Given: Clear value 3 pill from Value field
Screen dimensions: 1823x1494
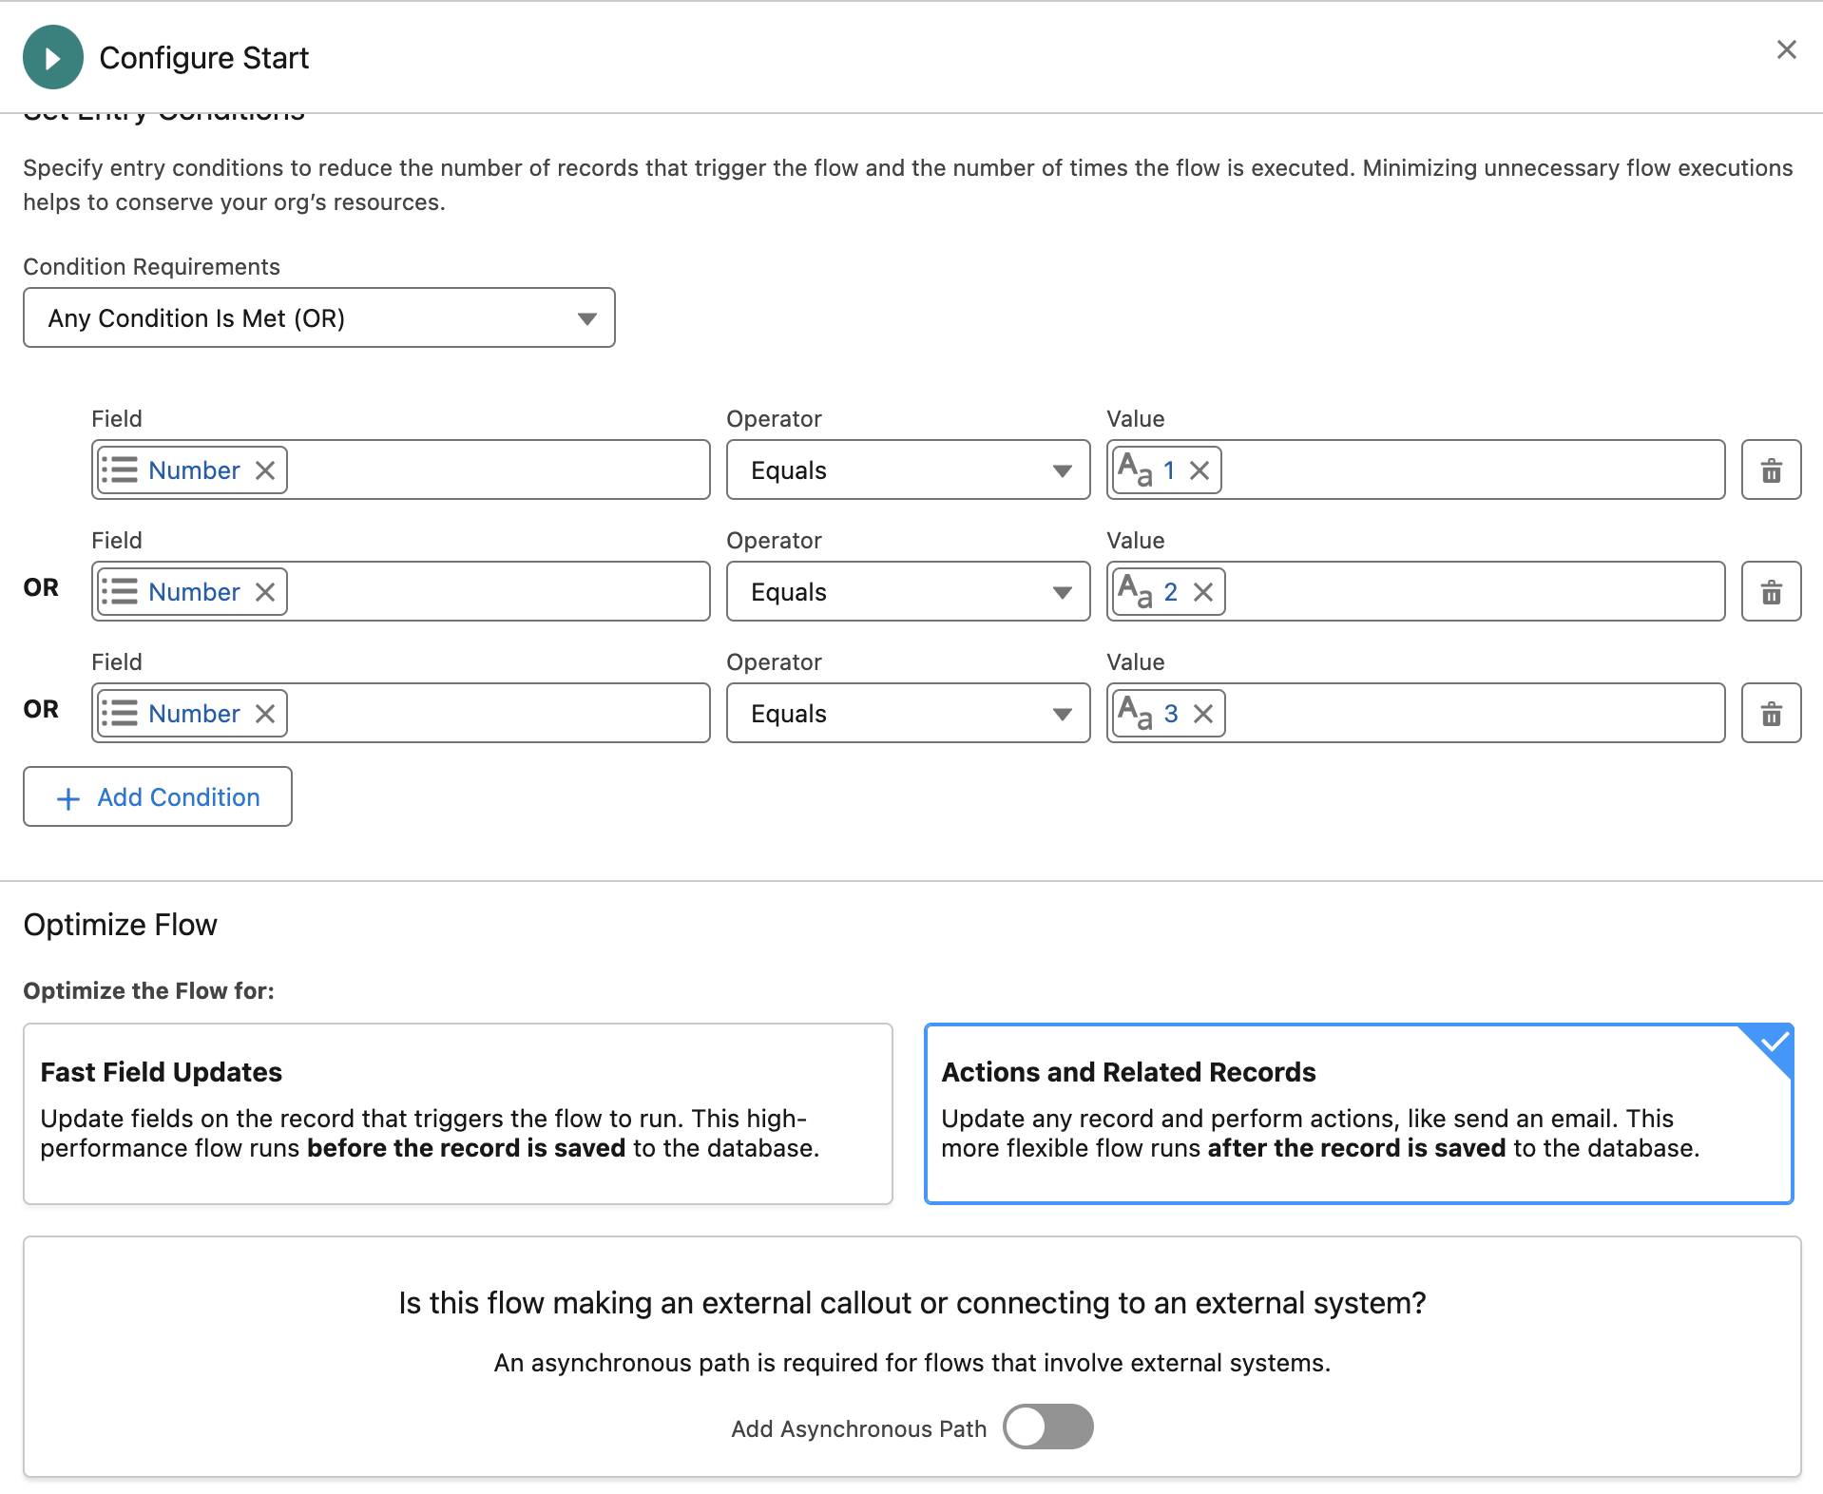Looking at the screenshot, I should pyautogui.click(x=1203, y=714).
